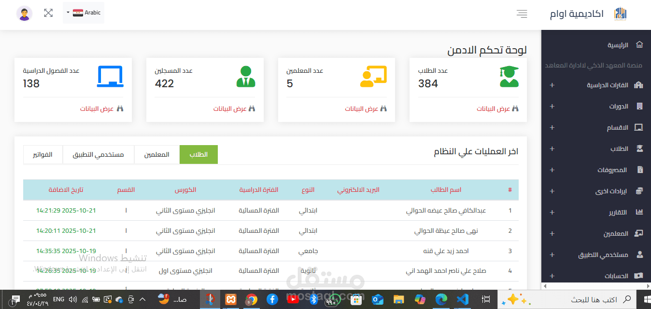Click the جامعي type cell in row 3
Viewport: 651px width, 309px height.
click(x=308, y=251)
